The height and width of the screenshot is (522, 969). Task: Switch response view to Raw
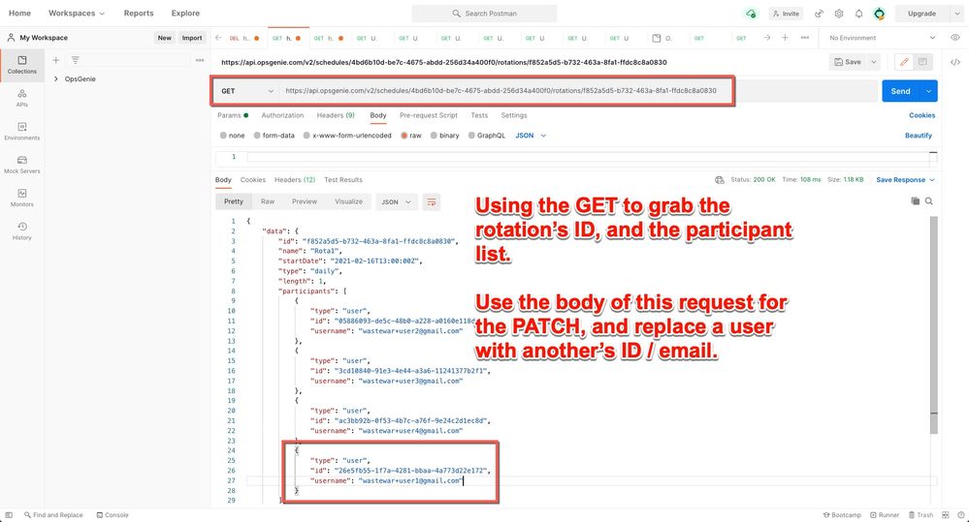(x=268, y=201)
